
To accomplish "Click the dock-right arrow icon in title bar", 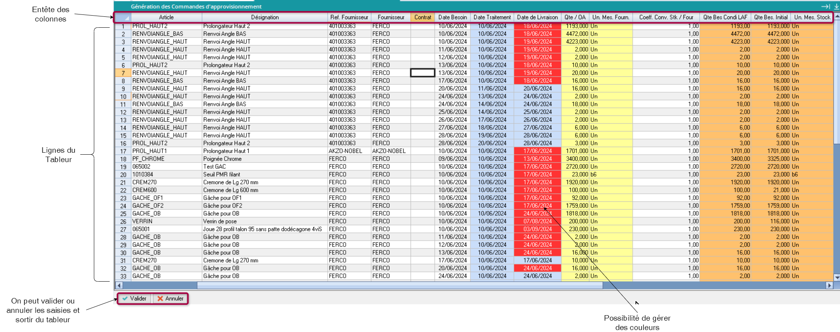I will (825, 6).
